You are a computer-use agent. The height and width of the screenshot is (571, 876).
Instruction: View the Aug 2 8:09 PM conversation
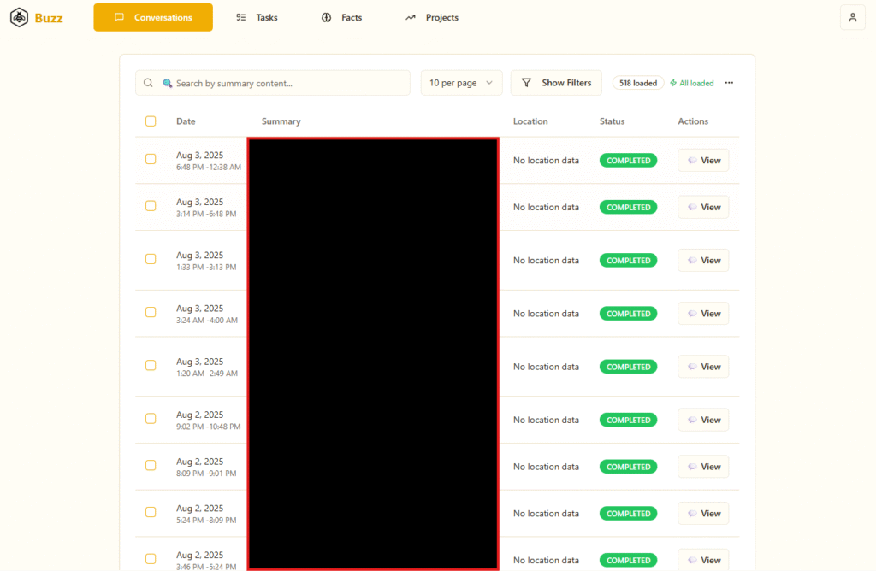(x=703, y=467)
